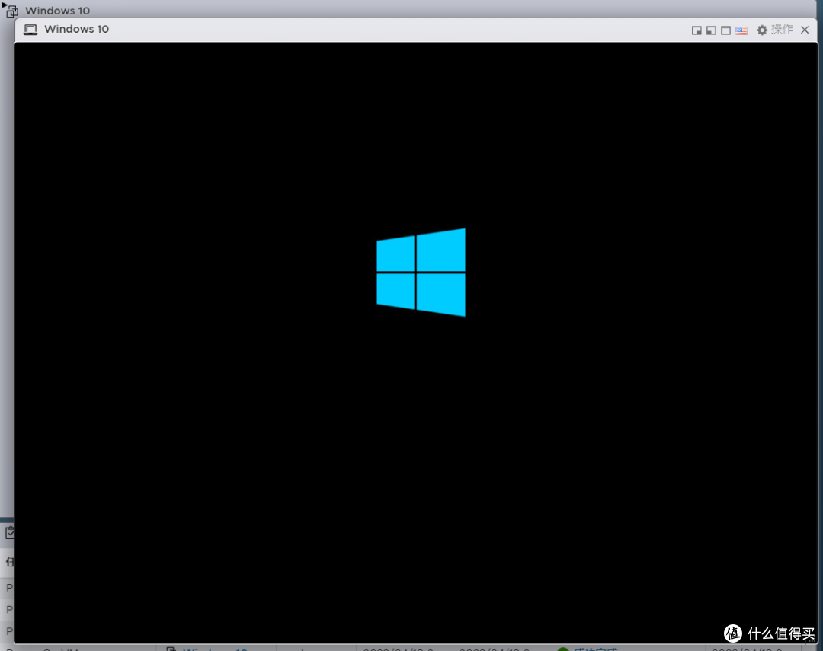Click the laptop icon in console title bar
Screen dimensions: 823x651
click(x=30, y=30)
